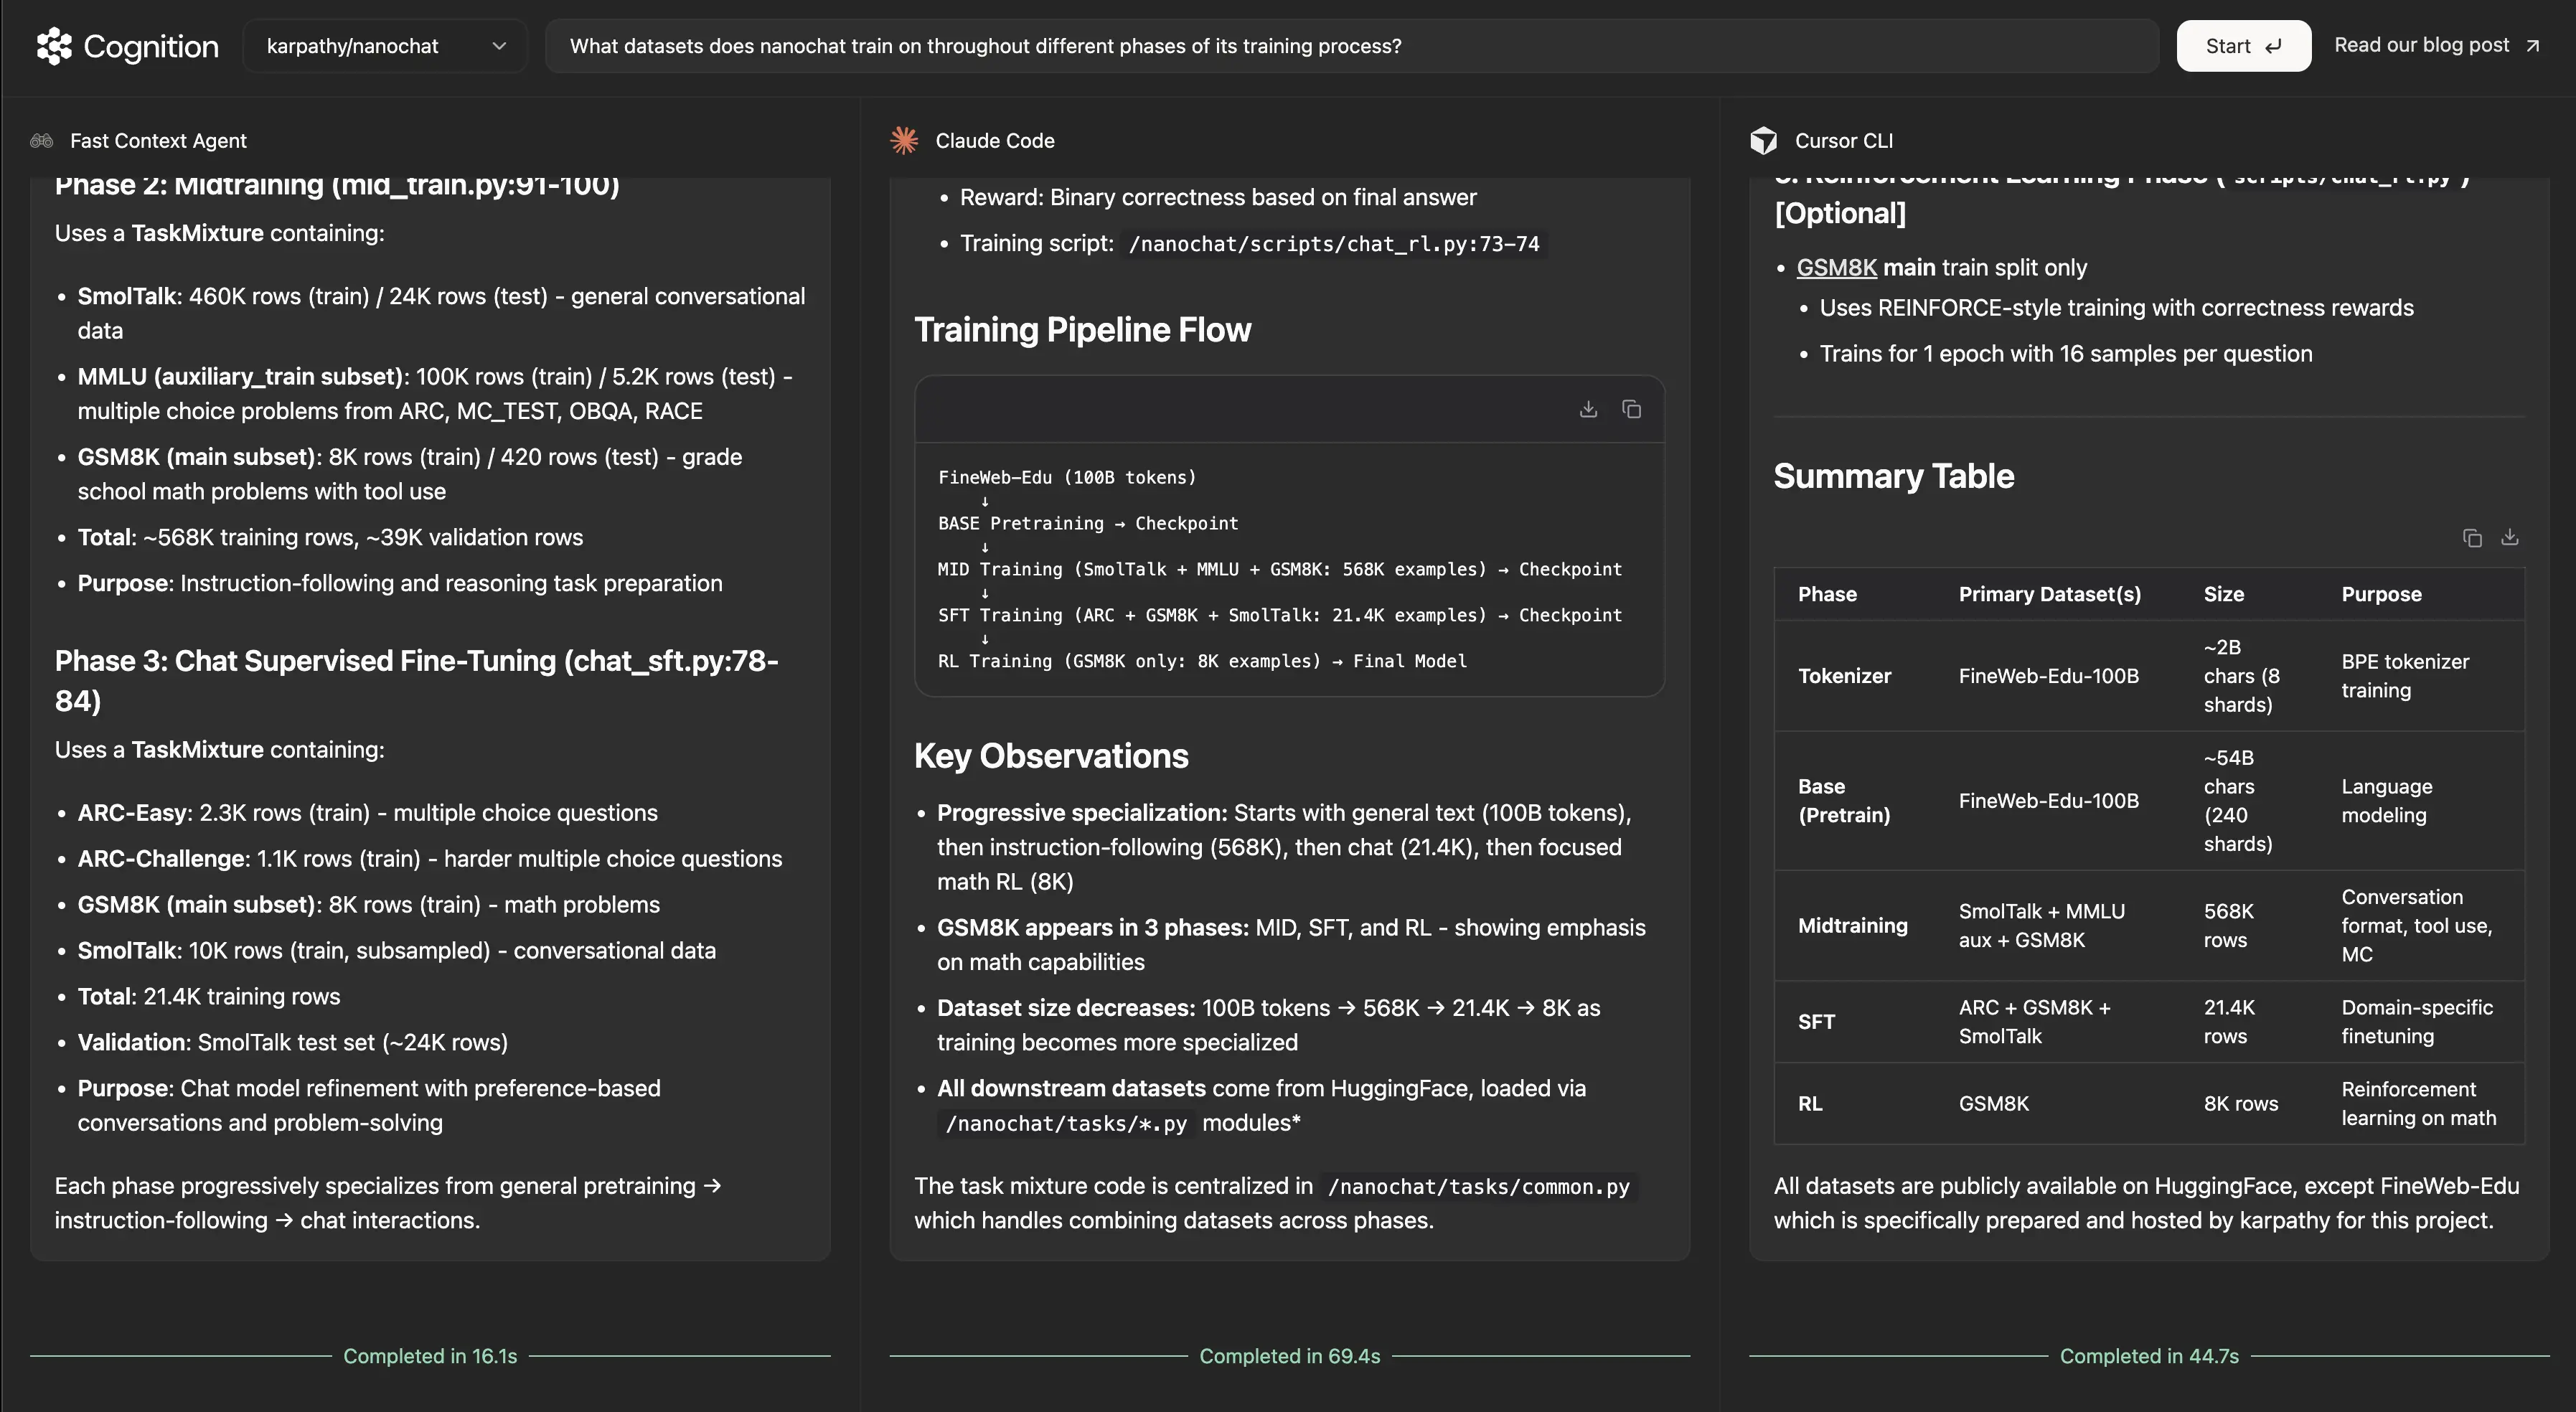
Task: Copy the Summary Table contents
Action: pyautogui.click(x=2472, y=538)
